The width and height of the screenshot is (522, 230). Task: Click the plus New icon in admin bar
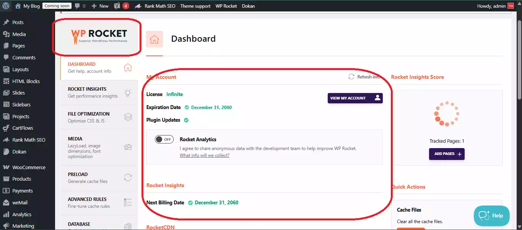(94, 6)
